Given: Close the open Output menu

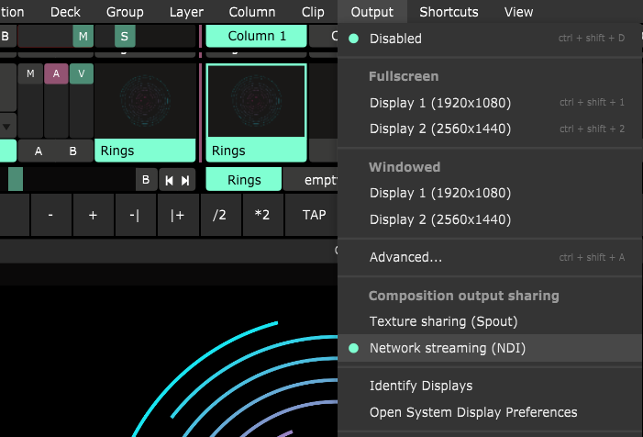Looking at the screenshot, I should tap(371, 12).
